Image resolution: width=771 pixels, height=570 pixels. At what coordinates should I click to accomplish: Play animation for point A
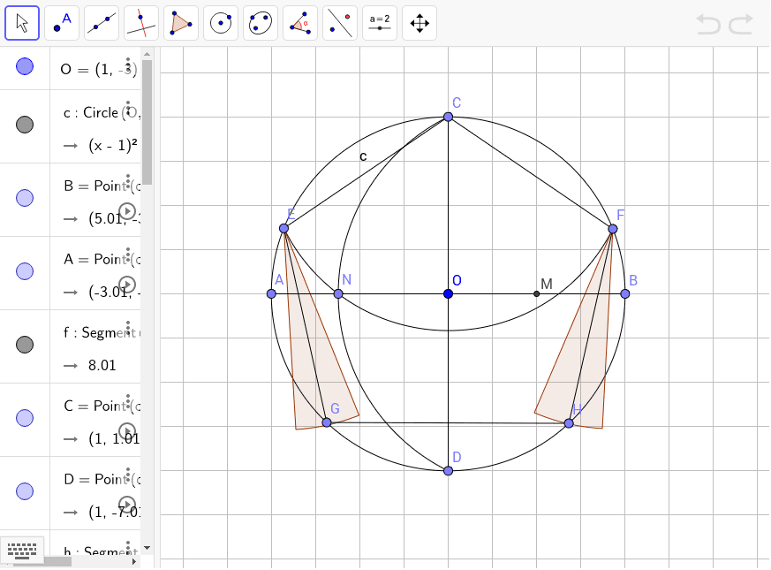127,285
